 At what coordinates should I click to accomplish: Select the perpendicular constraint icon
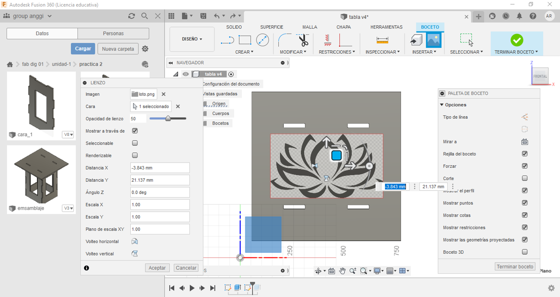pyautogui.click(x=345, y=40)
